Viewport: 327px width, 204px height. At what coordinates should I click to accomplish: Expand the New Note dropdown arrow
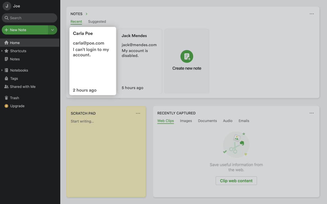52,30
